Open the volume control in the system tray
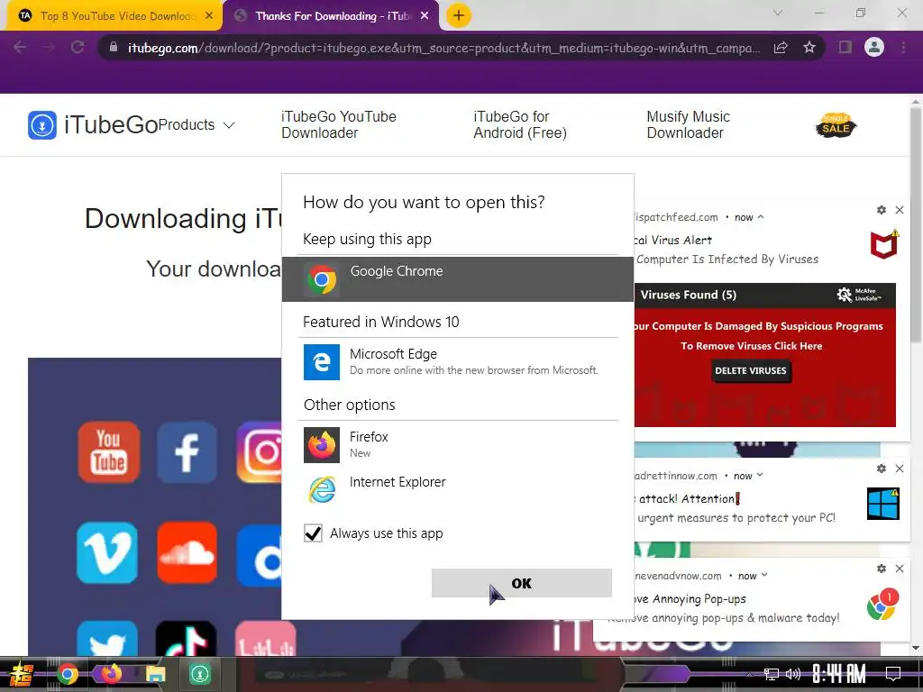This screenshot has width=923, height=692. tap(793, 674)
